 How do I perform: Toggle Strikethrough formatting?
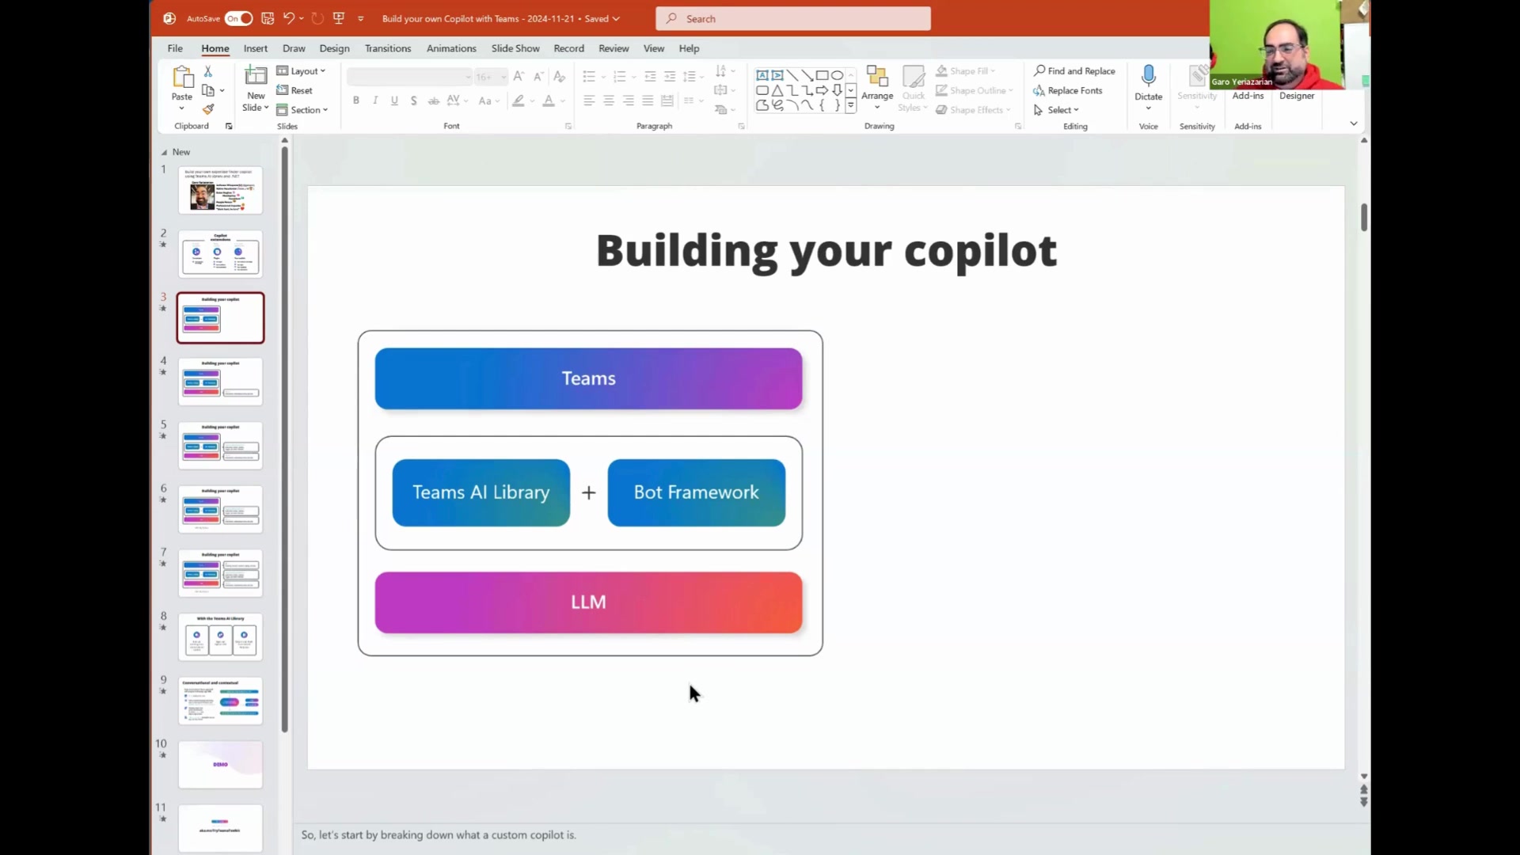(433, 101)
